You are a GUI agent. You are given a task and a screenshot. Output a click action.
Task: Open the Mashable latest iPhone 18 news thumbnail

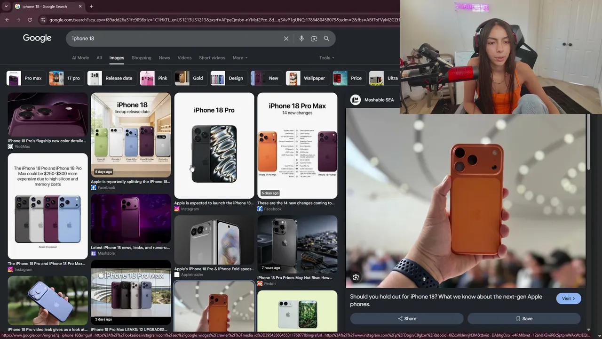point(131,219)
